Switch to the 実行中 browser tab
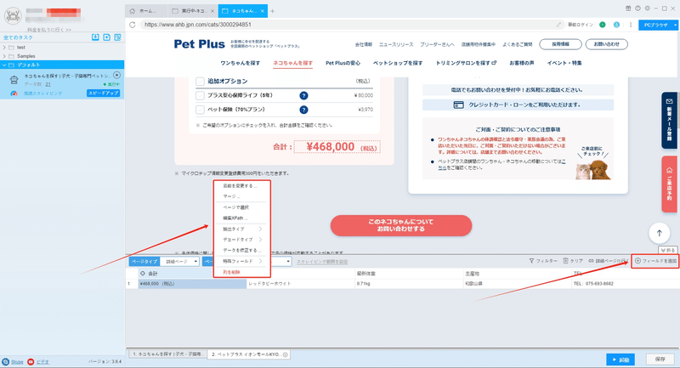The image size is (680, 368). [193, 11]
